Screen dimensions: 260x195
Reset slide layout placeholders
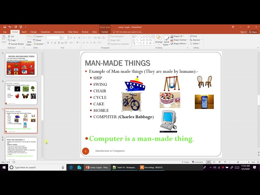pos(37,40)
